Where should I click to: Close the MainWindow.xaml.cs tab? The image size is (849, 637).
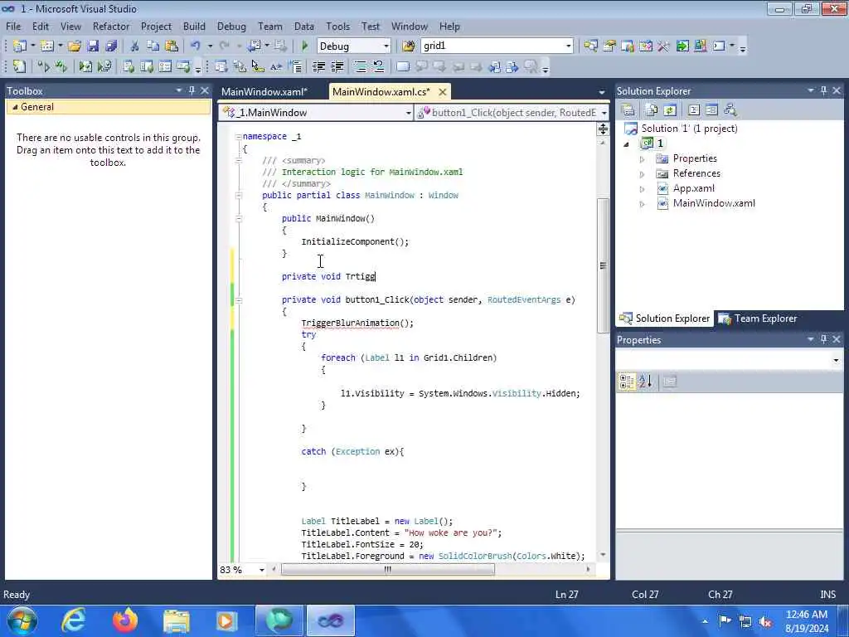point(443,92)
